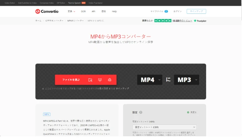Image resolution: width=242 pixels, height=138 pixels.
Task: Expand the 変換 menu dropdown
Action: click(72, 11)
